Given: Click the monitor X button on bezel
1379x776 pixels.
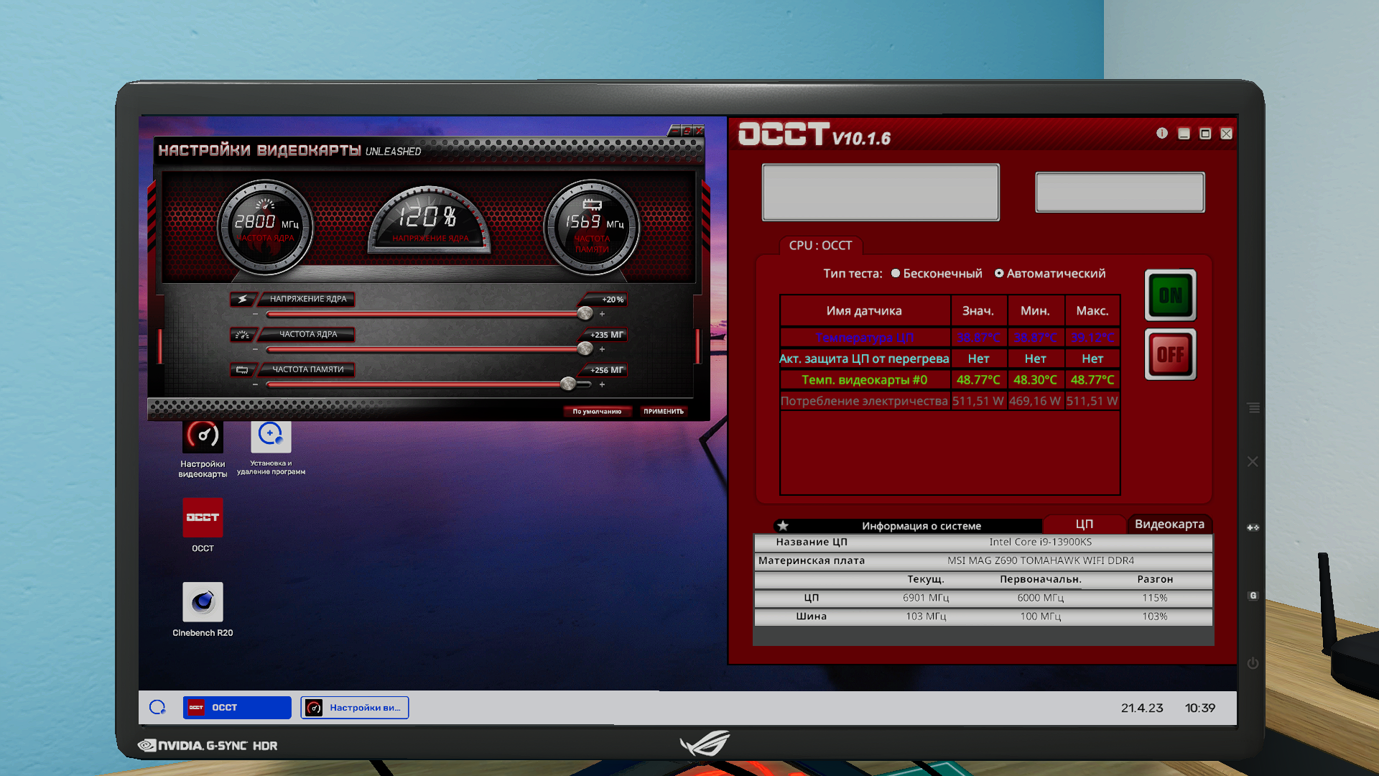Looking at the screenshot, I should pos(1253,461).
